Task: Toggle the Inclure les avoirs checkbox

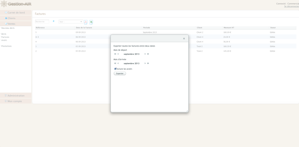Action: pyautogui.click(x=115, y=69)
